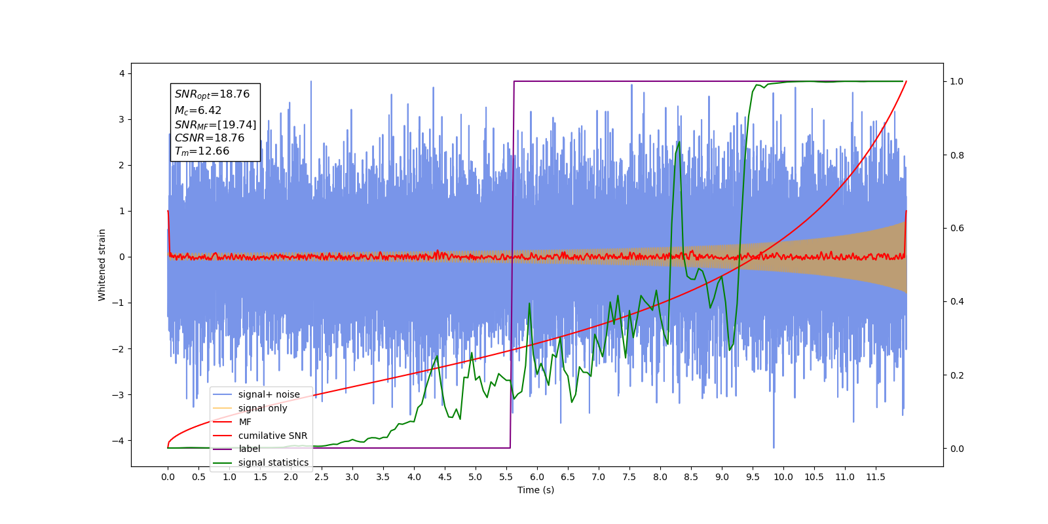This screenshot has width=1048, height=524.
Task: Click the Tm=12.66 annotation text
Action: coord(202,151)
